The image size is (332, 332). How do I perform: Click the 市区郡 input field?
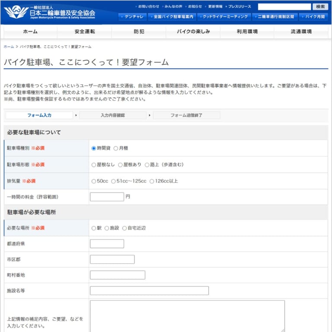pos(112,259)
